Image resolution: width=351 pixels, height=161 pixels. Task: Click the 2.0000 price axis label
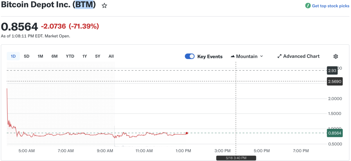point(335,98)
